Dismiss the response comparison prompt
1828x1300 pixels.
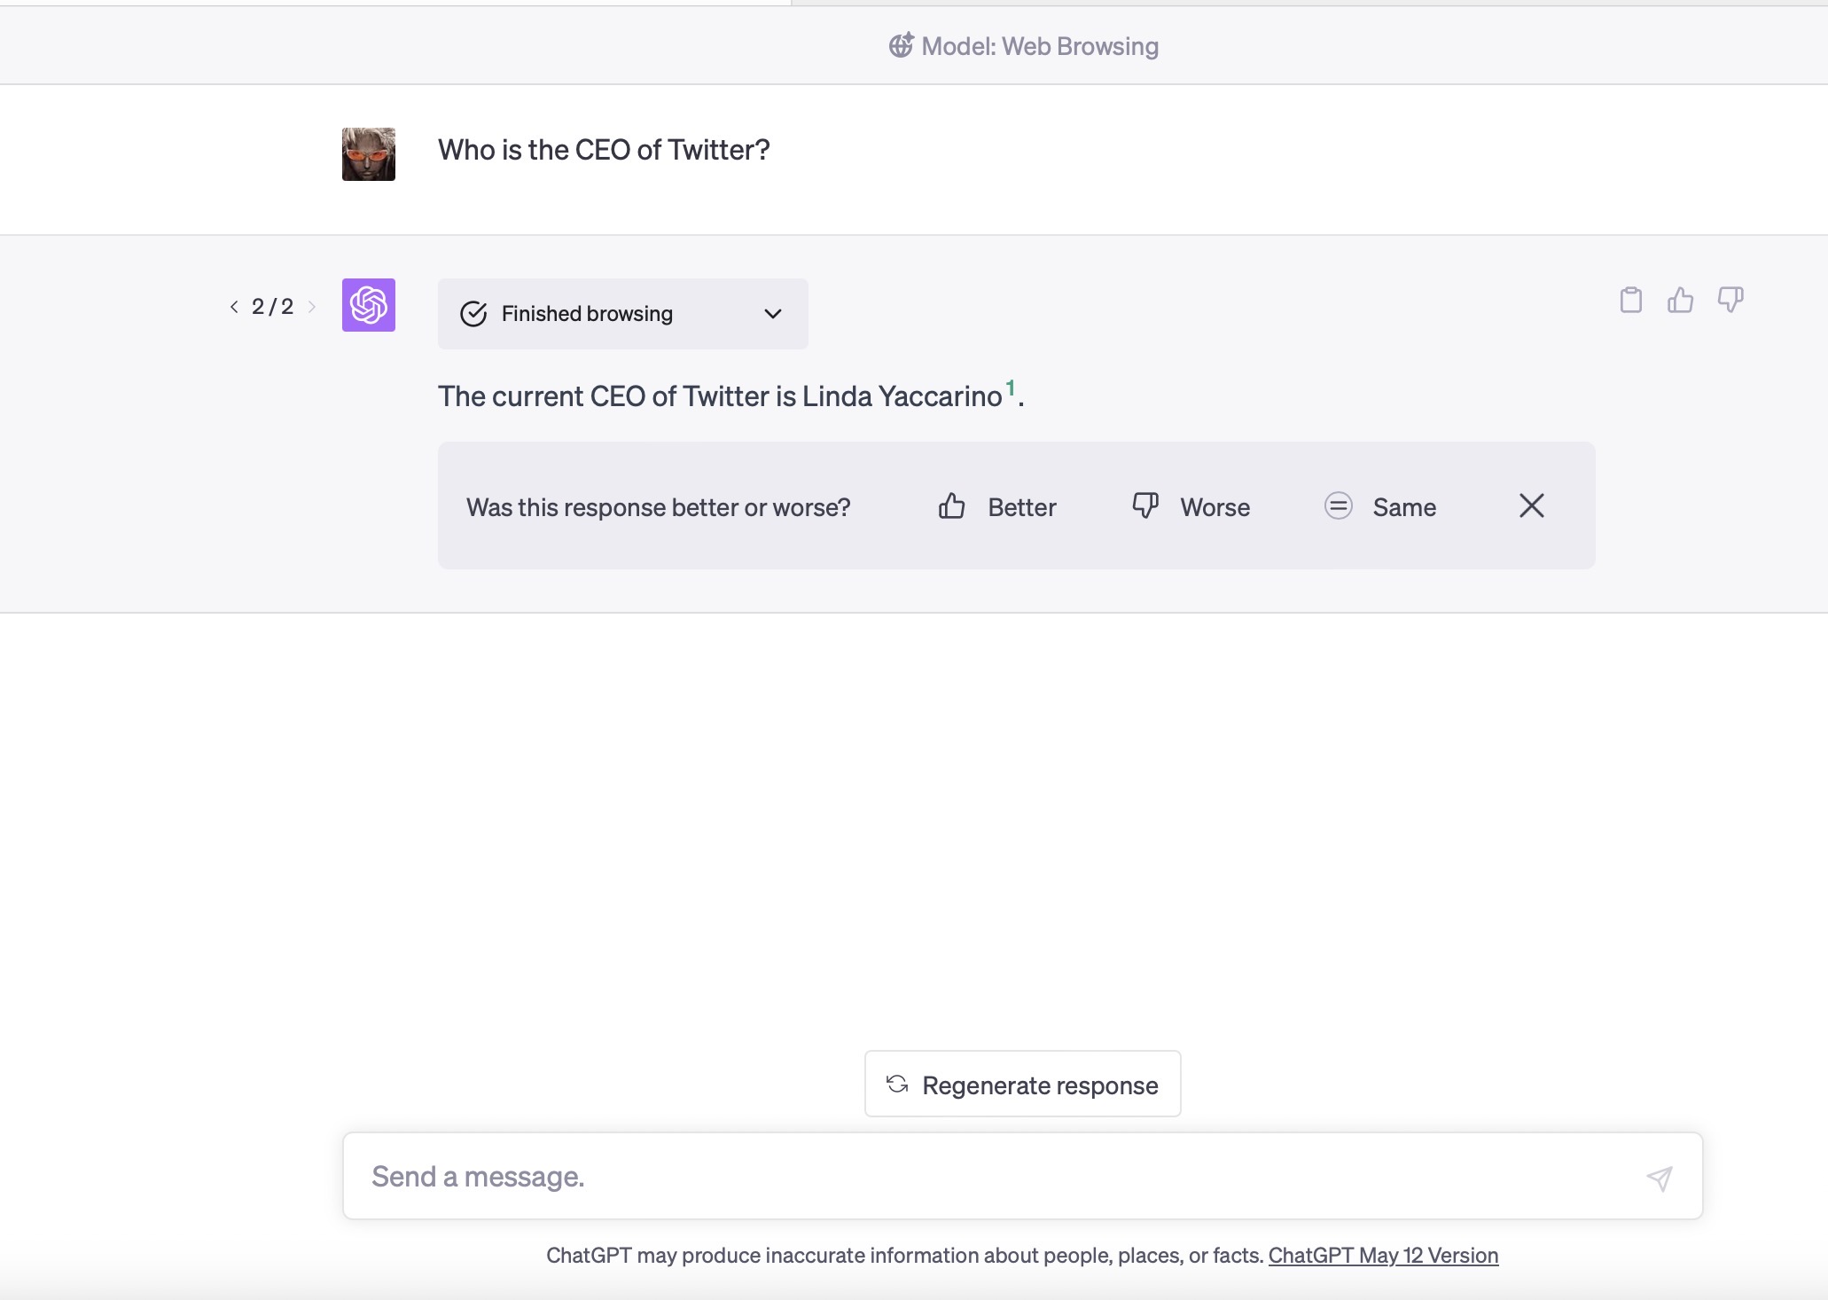click(1531, 506)
